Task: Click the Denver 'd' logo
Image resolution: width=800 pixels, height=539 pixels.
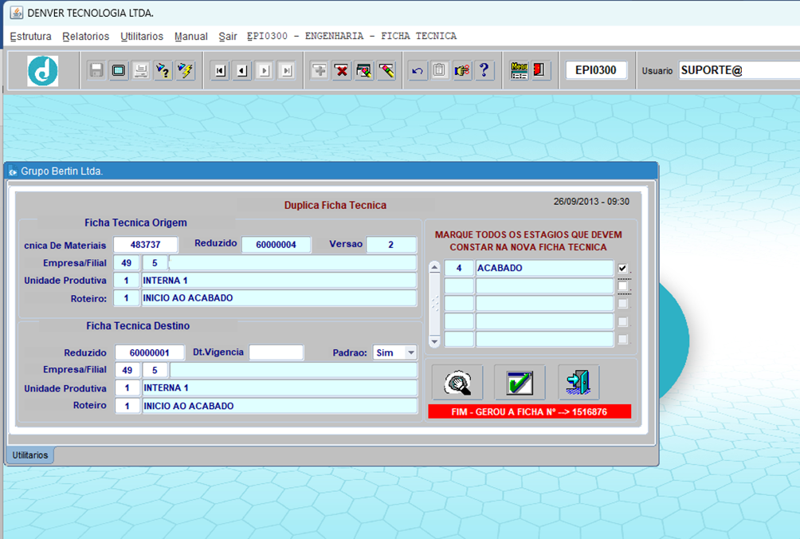Action: (42, 71)
